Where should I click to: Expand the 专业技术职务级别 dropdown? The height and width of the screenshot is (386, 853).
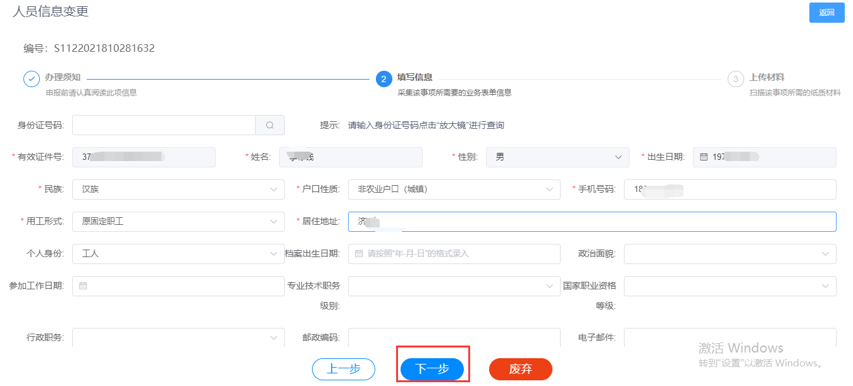(x=454, y=286)
